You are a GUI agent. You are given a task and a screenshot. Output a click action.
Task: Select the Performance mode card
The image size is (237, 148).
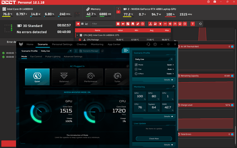(x=90, y=77)
